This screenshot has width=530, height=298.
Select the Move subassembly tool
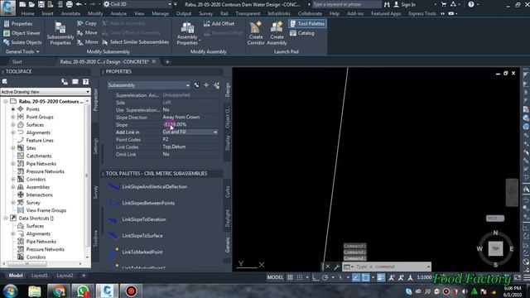[x=87, y=33]
